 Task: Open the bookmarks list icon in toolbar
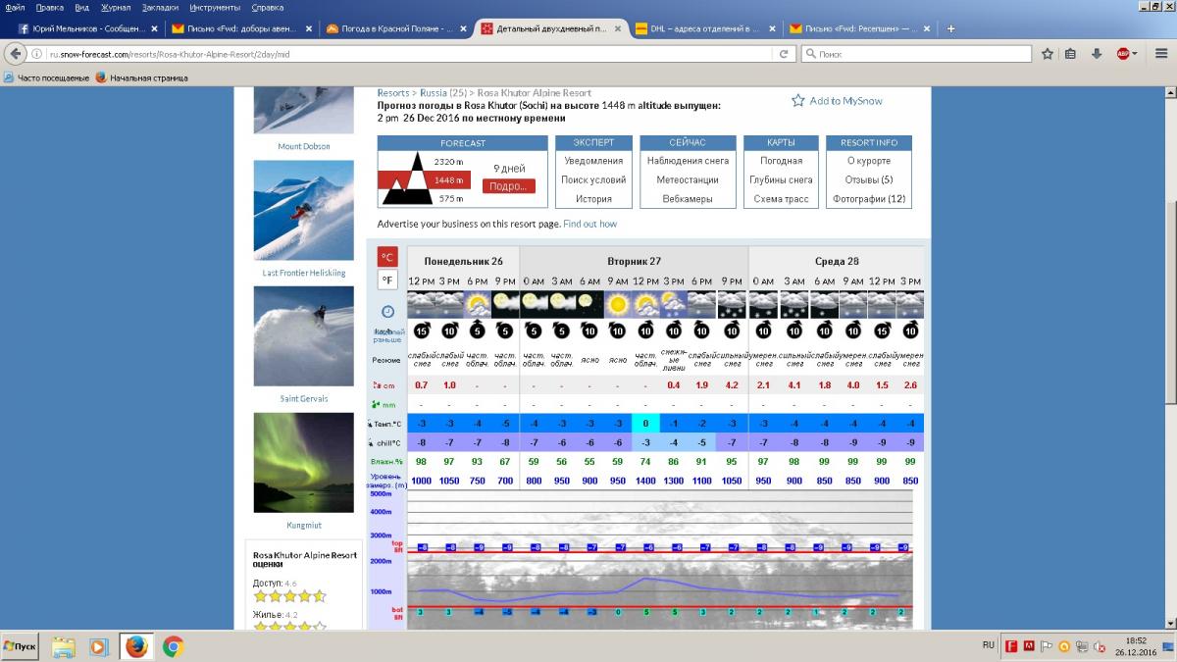[1072, 54]
